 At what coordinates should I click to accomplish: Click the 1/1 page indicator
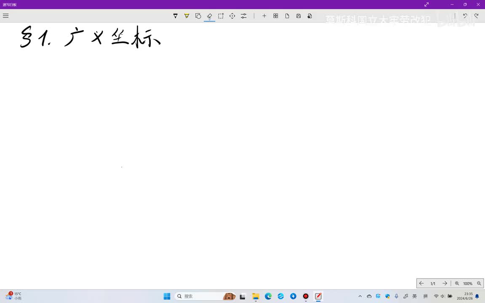pos(433,284)
